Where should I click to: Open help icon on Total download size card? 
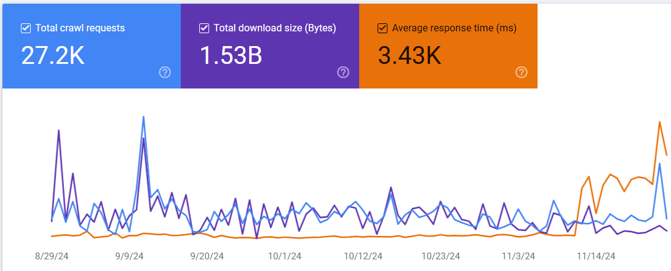click(x=343, y=73)
